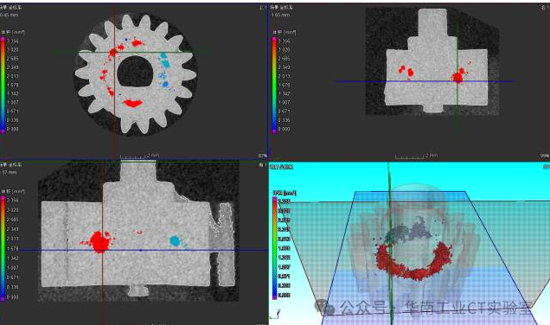550x325 pixels.
Task: Select the cyan defect in bottom-left slice view
Action: [x=175, y=241]
